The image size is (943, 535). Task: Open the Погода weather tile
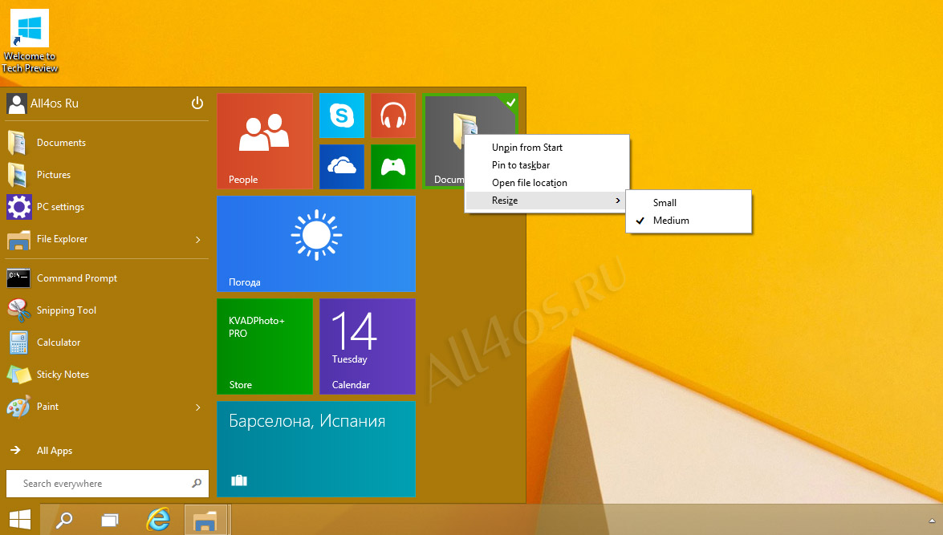[x=316, y=244]
